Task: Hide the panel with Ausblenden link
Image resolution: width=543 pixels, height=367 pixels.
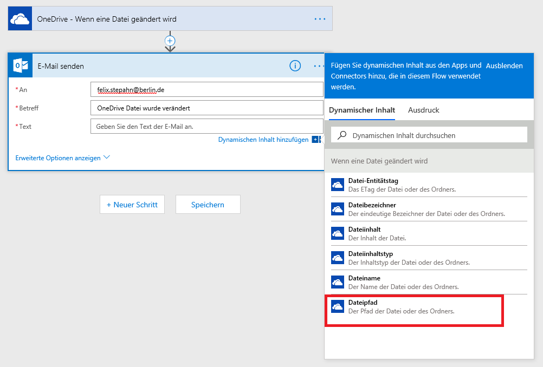Action: (504, 66)
